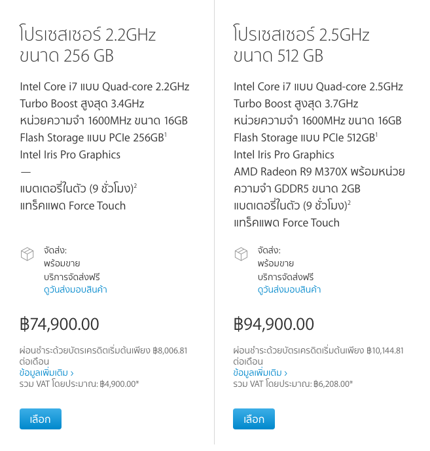Viewport: 430px width, 451px height.
Task: Select the ฿74,900.00 model with the เลือก button
Action: (41, 419)
